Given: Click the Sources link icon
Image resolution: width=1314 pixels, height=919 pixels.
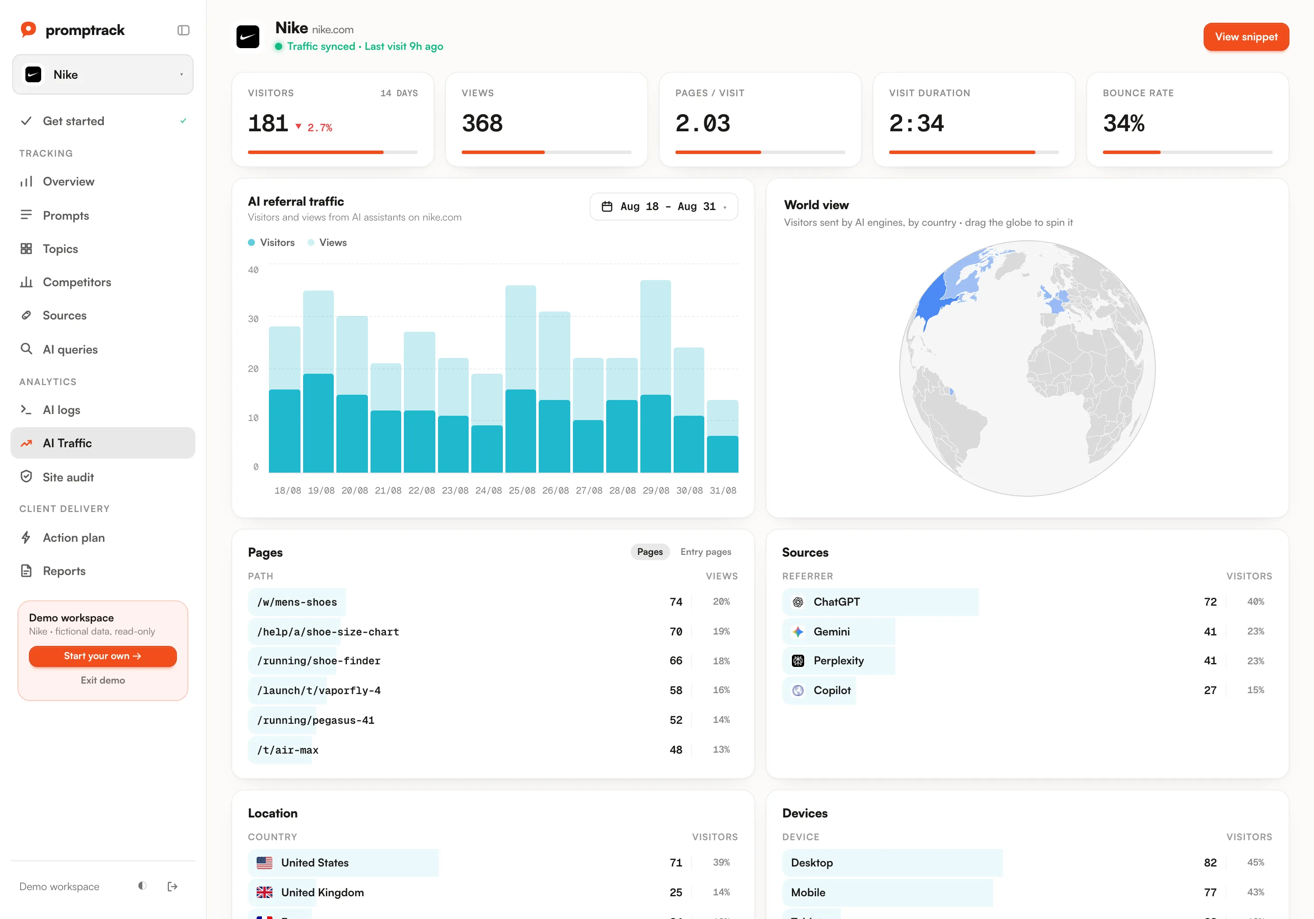Looking at the screenshot, I should pyautogui.click(x=26, y=315).
